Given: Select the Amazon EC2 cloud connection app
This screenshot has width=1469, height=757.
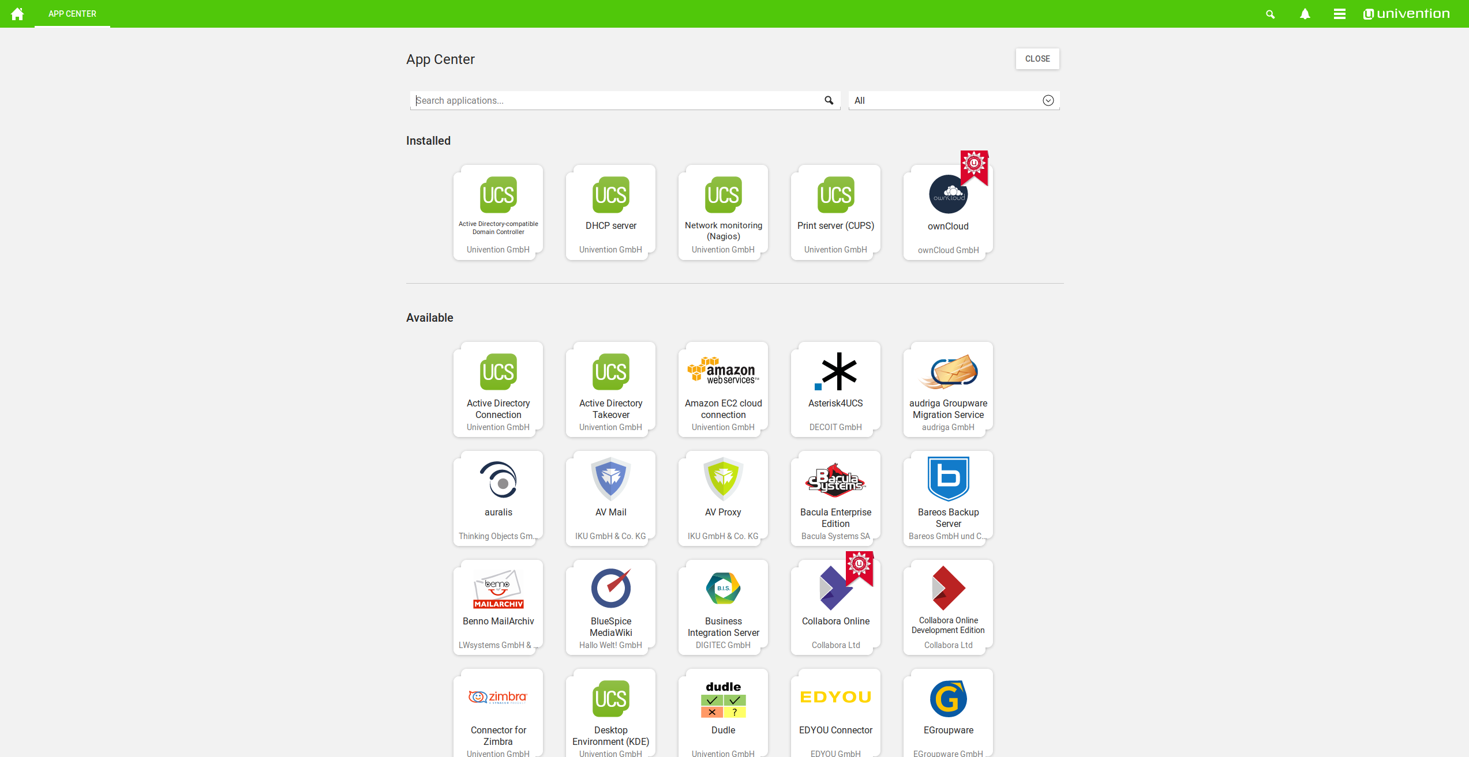Looking at the screenshot, I should [x=723, y=389].
